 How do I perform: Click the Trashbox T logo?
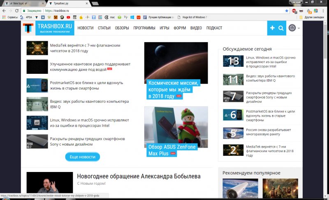pos(28,28)
